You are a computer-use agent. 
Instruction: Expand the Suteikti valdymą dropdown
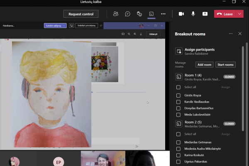pyautogui.click(x=64, y=26)
